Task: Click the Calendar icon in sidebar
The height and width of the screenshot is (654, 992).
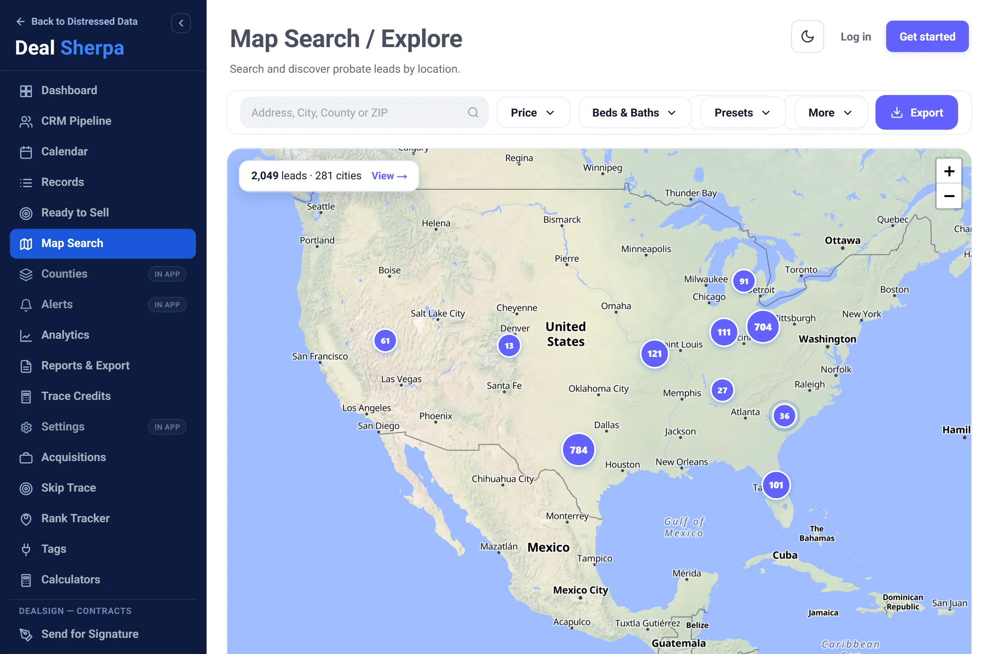Action: point(26,152)
